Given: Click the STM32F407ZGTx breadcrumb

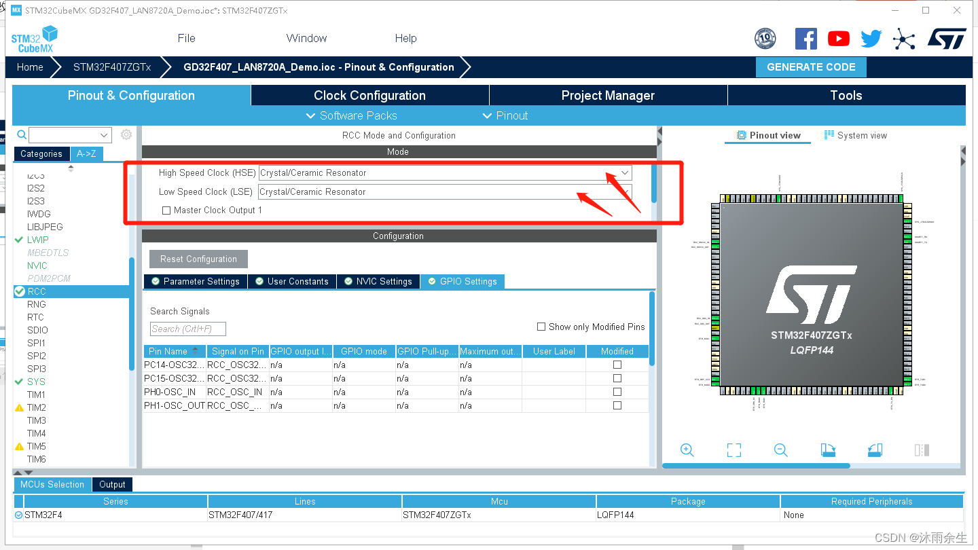Looking at the screenshot, I should (x=112, y=67).
